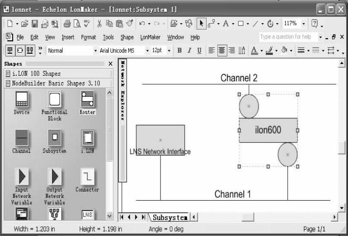Image resolution: width=348 pixels, height=236 pixels.
Task: Switch to the Subsystem page tab
Action: click(170, 217)
